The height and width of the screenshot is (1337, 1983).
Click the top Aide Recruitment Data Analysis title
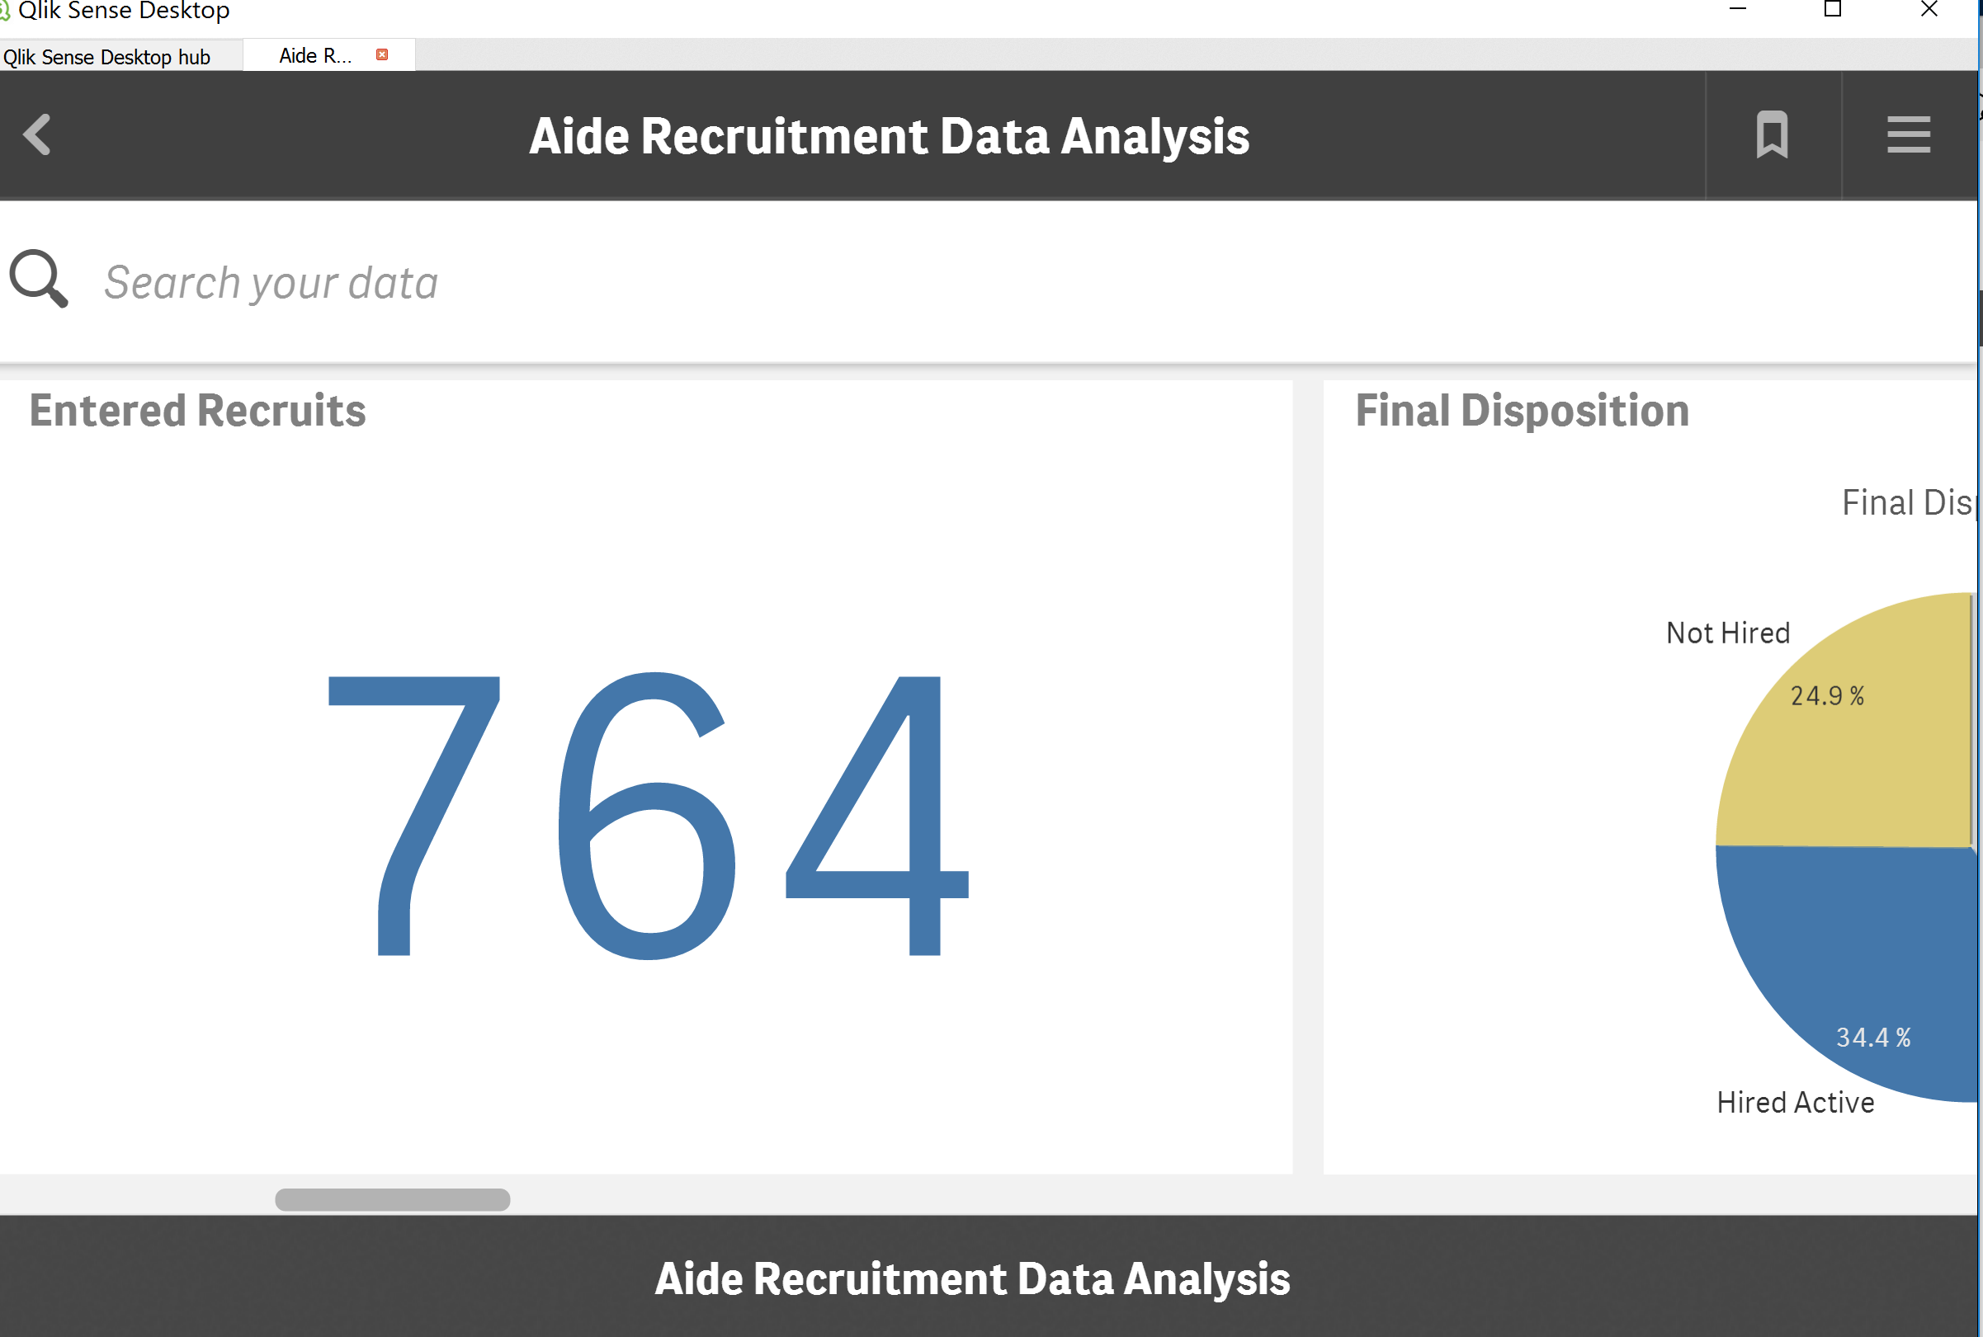tap(889, 136)
